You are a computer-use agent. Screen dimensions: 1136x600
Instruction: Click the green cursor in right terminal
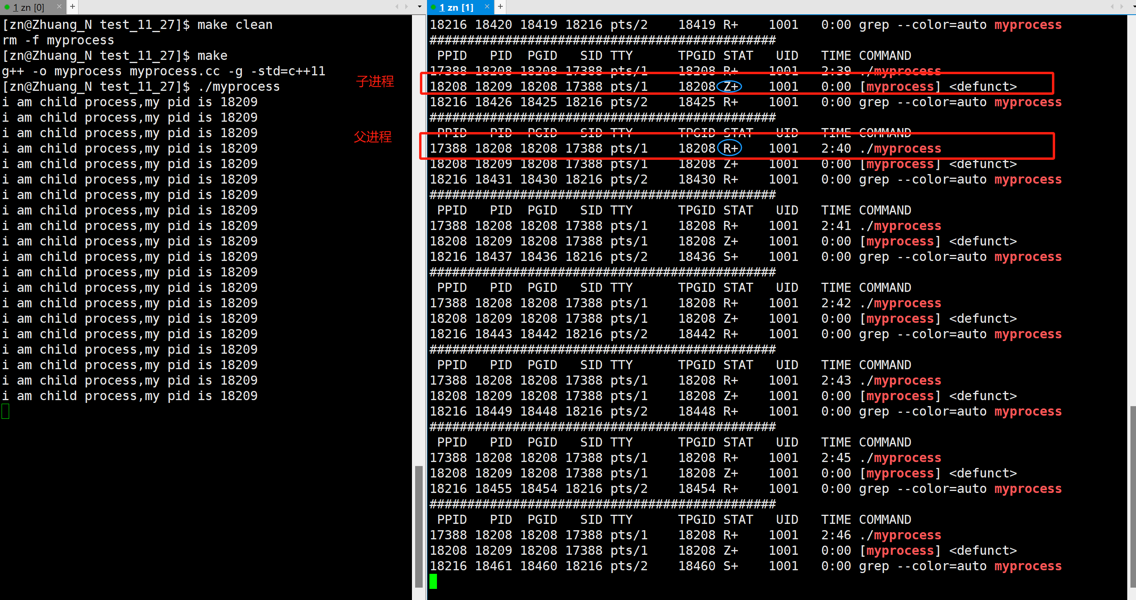click(433, 581)
